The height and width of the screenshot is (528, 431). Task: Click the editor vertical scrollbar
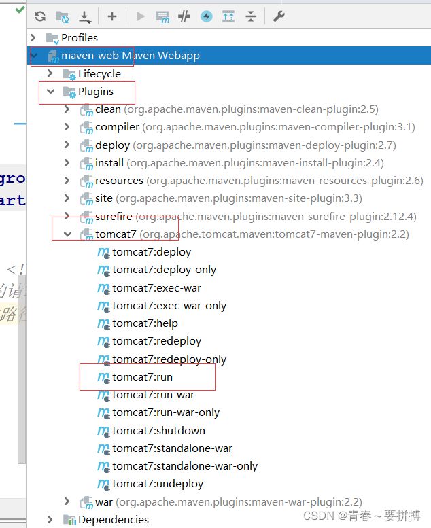coord(22,369)
